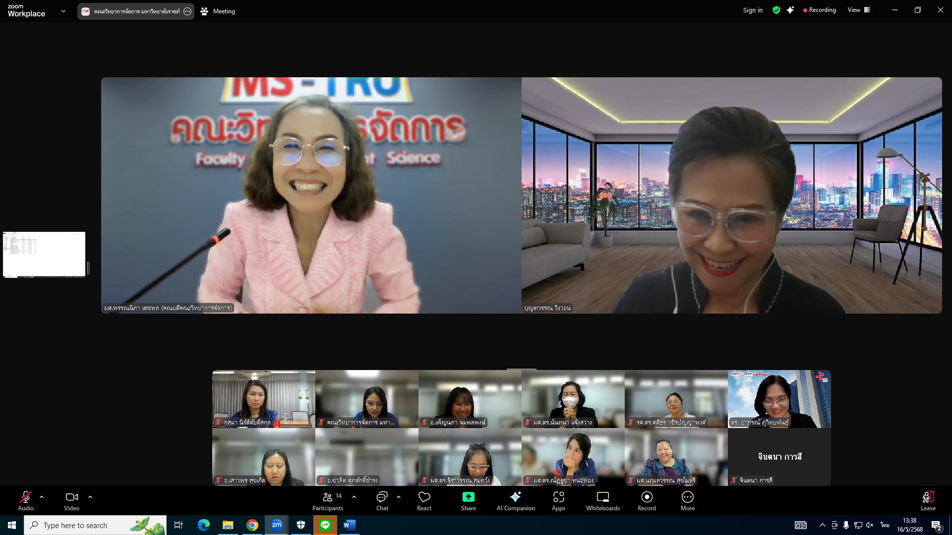Viewport: 952px width, 535px height.
Task: Unmute the Audio microphone
Action: tap(26, 500)
